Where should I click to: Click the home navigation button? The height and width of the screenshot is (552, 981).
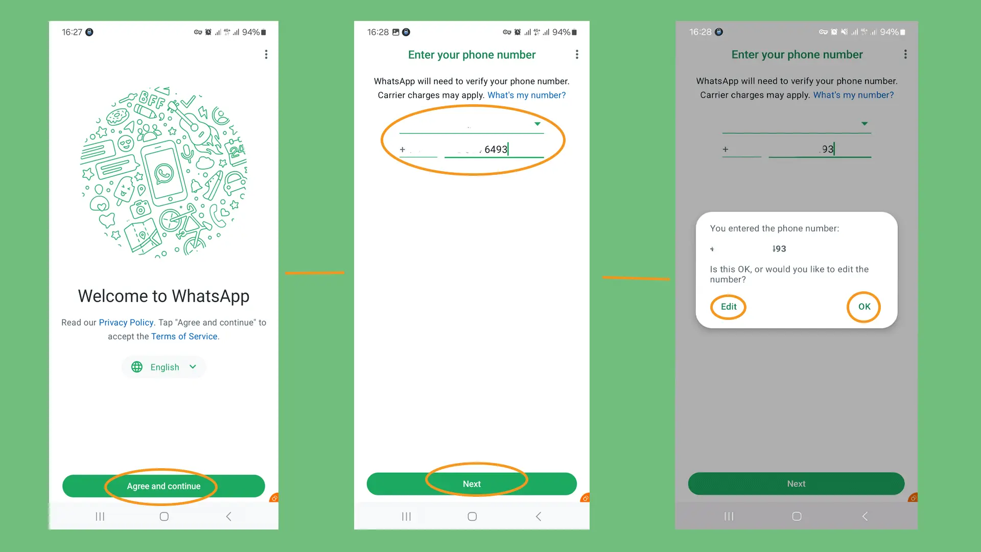(x=163, y=516)
